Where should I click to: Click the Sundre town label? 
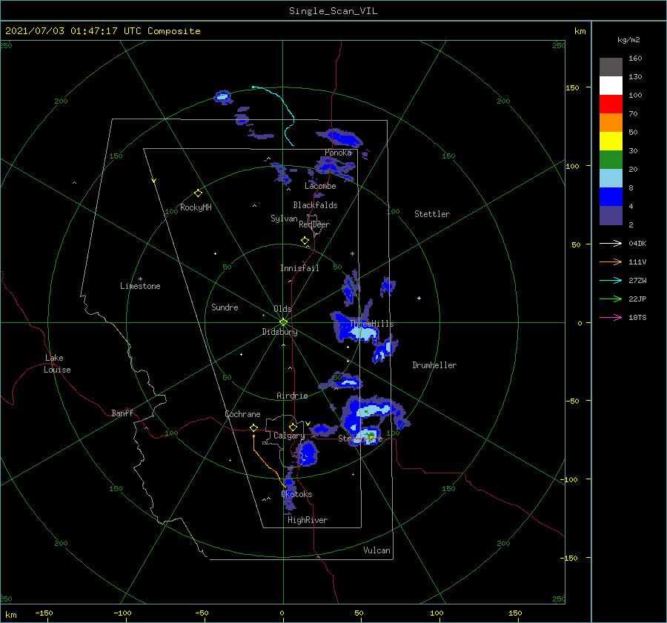225,307
